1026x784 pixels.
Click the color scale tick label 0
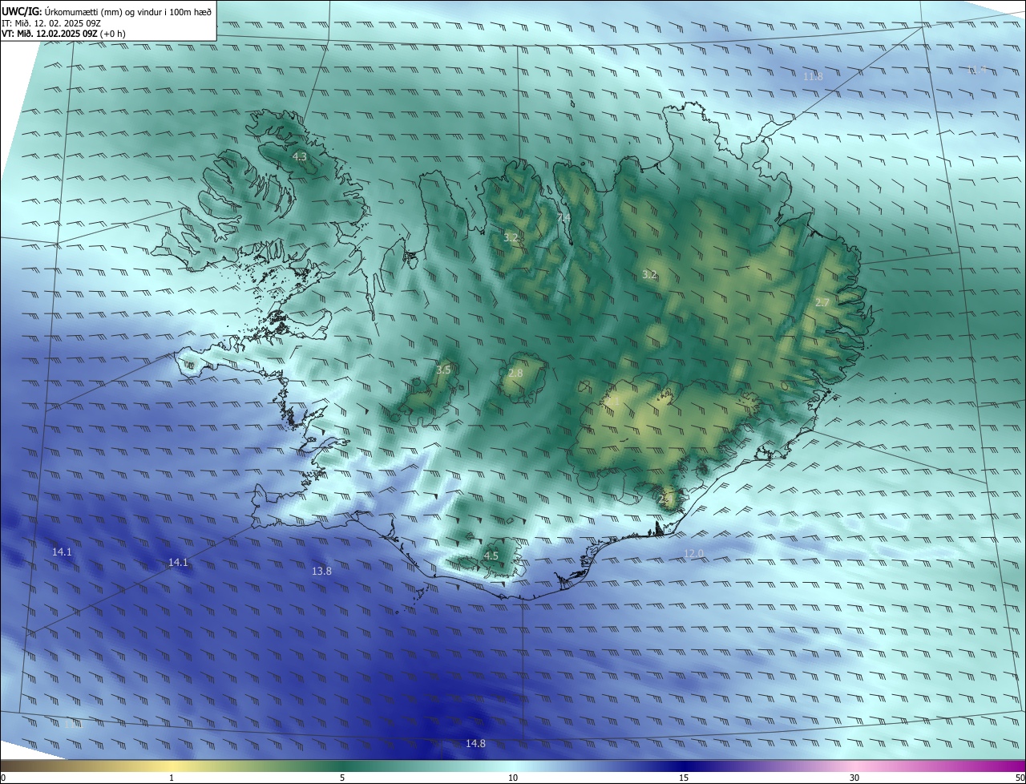(x=3, y=778)
